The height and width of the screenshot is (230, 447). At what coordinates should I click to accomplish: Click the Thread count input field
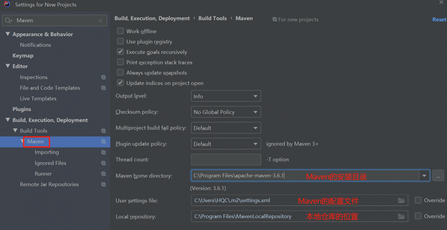pos(226,159)
